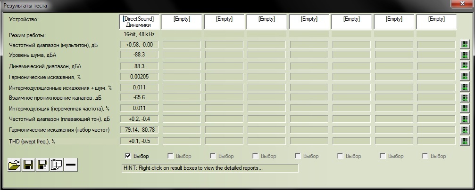Toggle the Выбор checkbox under the fourth [Empty] slot
The image size is (475, 190).
[298, 156]
